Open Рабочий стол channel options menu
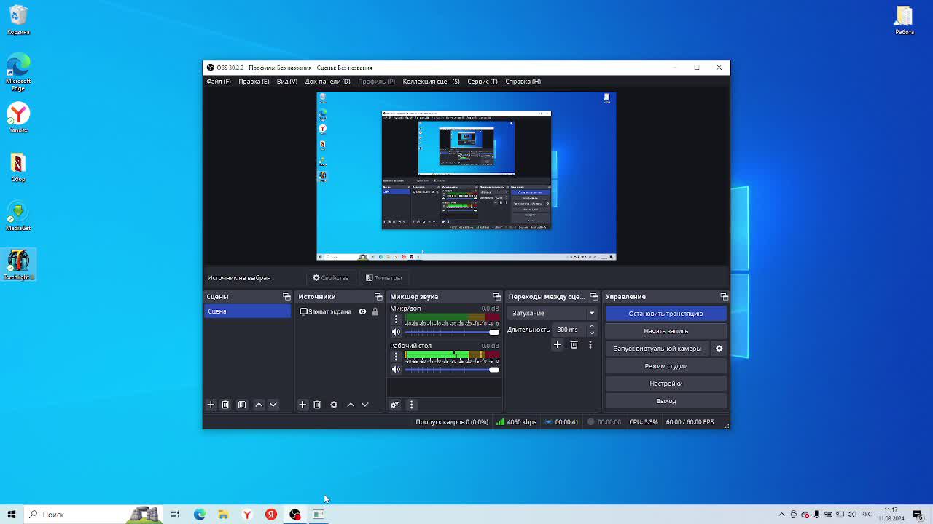Screen dimensions: 933x524 396,356
